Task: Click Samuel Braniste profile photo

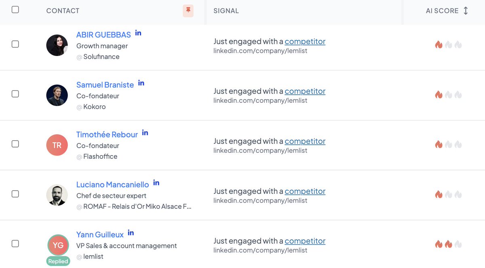Action: pos(57,95)
